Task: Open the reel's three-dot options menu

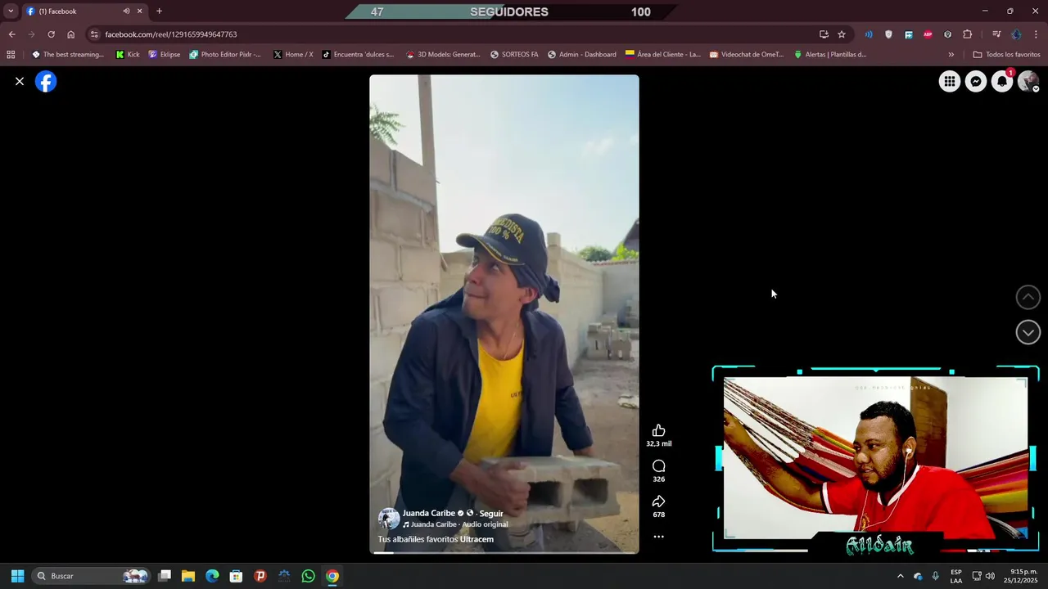Action: tap(658, 537)
